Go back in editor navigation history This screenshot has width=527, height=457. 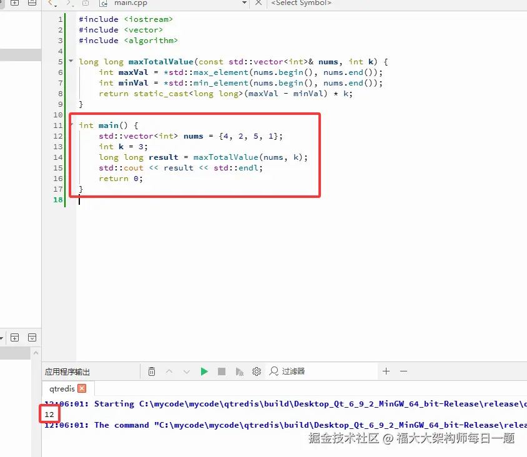pyautogui.click(x=51, y=3)
